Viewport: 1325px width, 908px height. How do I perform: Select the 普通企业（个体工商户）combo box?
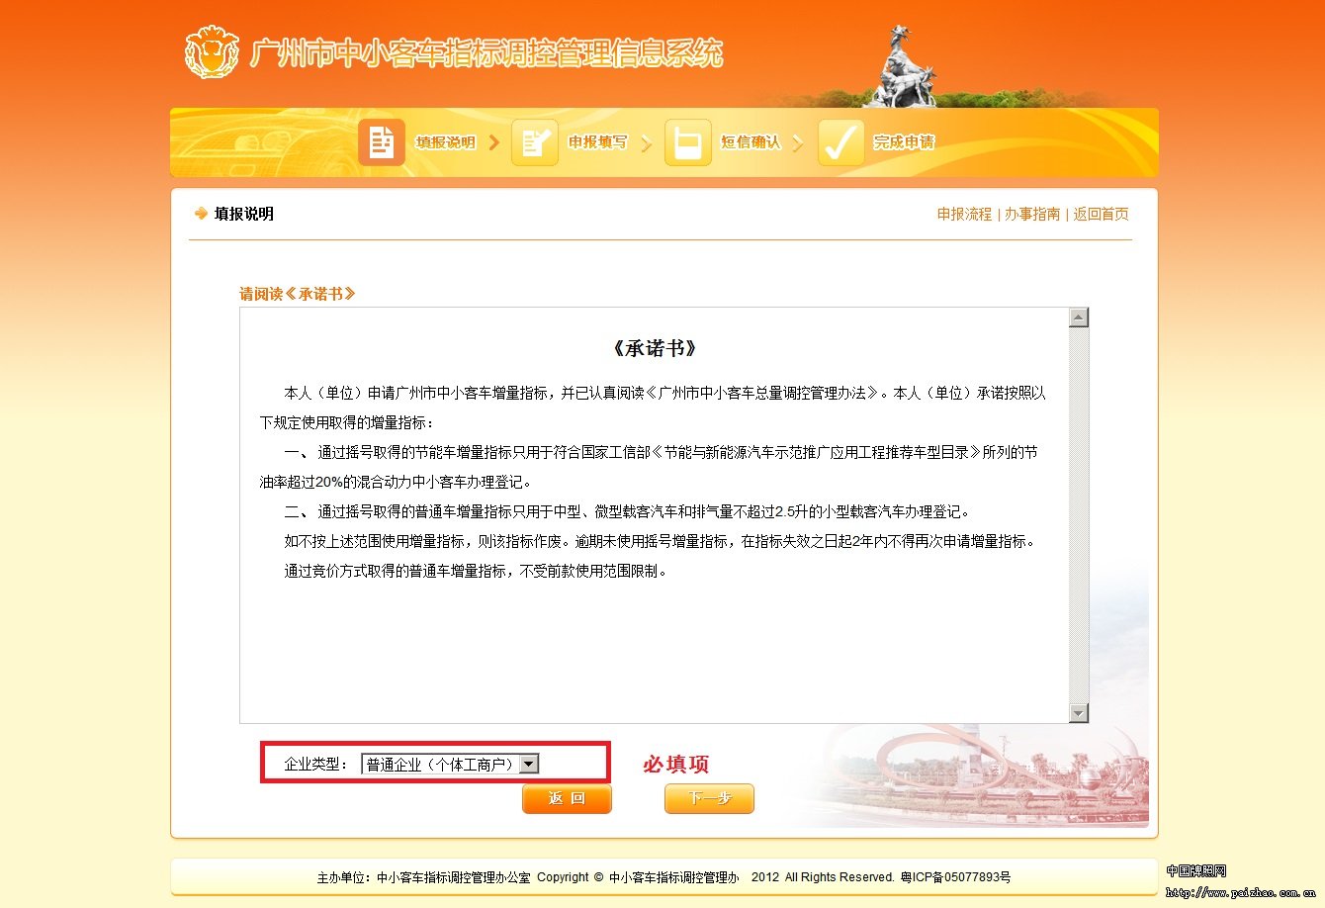[x=450, y=764]
